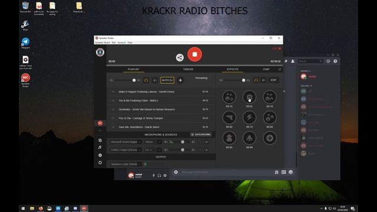Screen dimensions: 377x212
Task: Toggle Discord member list icon
Action: point(293,61)
